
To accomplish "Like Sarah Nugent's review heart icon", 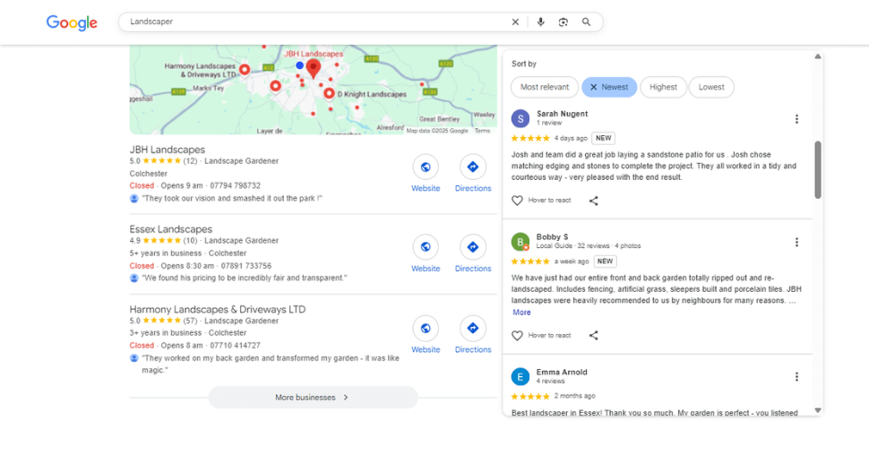I will coord(517,201).
